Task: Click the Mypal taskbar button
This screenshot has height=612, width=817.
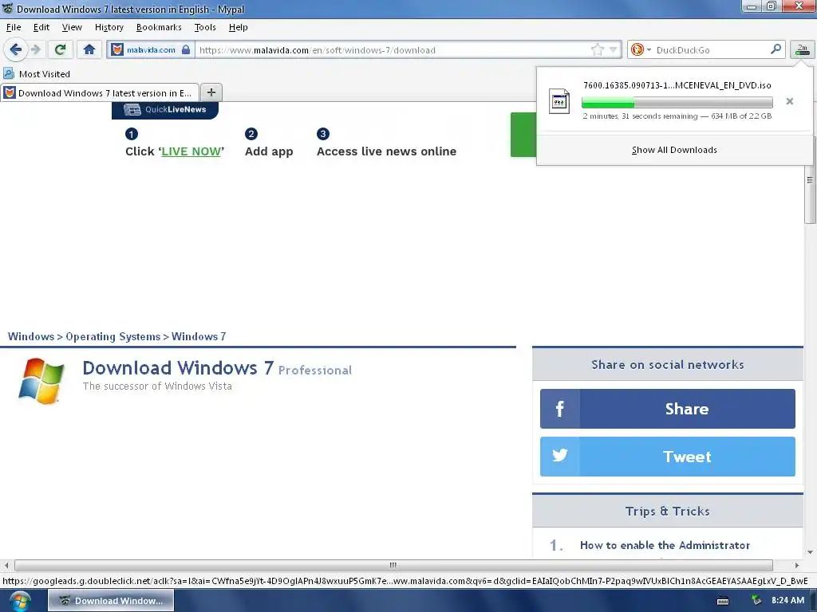Action: pyautogui.click(x=111, y=601)
